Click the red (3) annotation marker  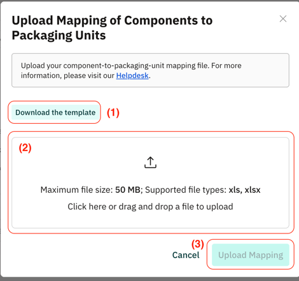click(x=198, y=244)
